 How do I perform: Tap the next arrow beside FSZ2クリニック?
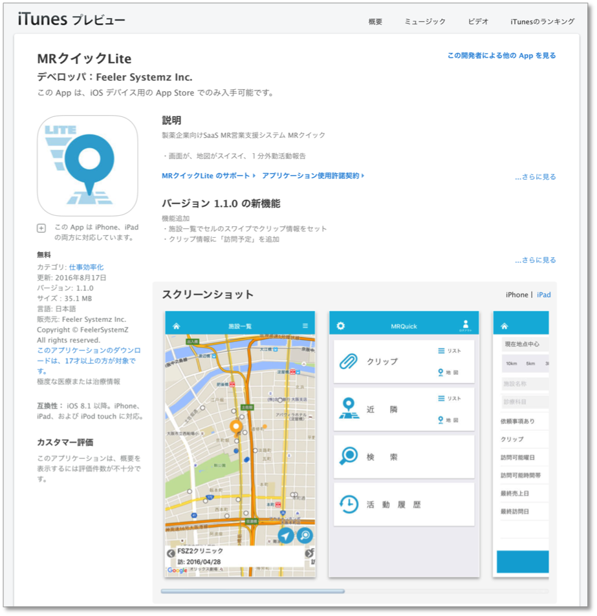point(309,553)
